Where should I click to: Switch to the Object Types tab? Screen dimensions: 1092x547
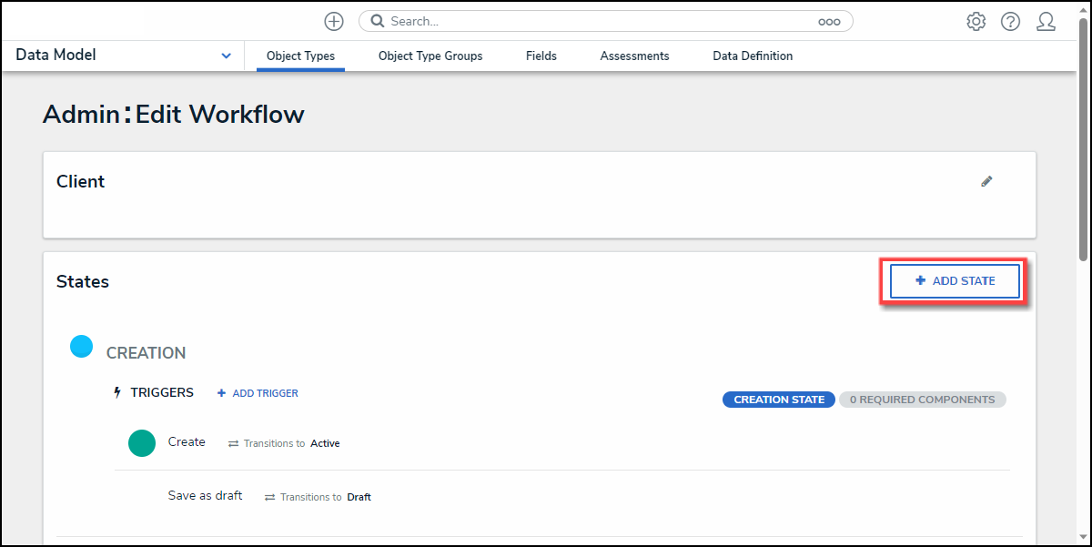point(300,56)
